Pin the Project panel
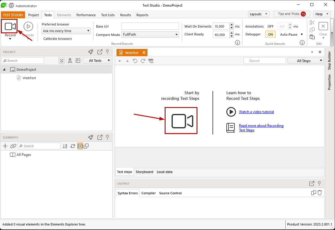 tap(107, 52)
